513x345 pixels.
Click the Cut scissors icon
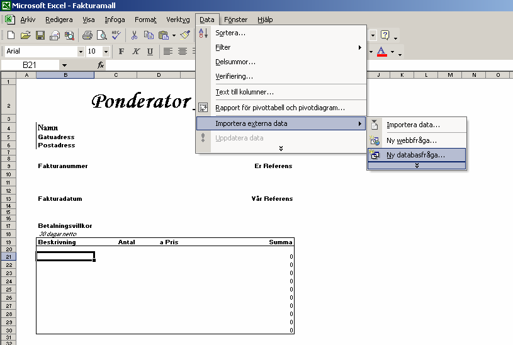(x=134, y=35)
